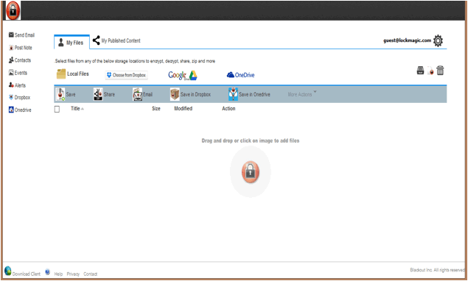Click the Share toolbar action
Image resolution: width=468 pixels, height=281 pixels.
click(x=104, y=94)
